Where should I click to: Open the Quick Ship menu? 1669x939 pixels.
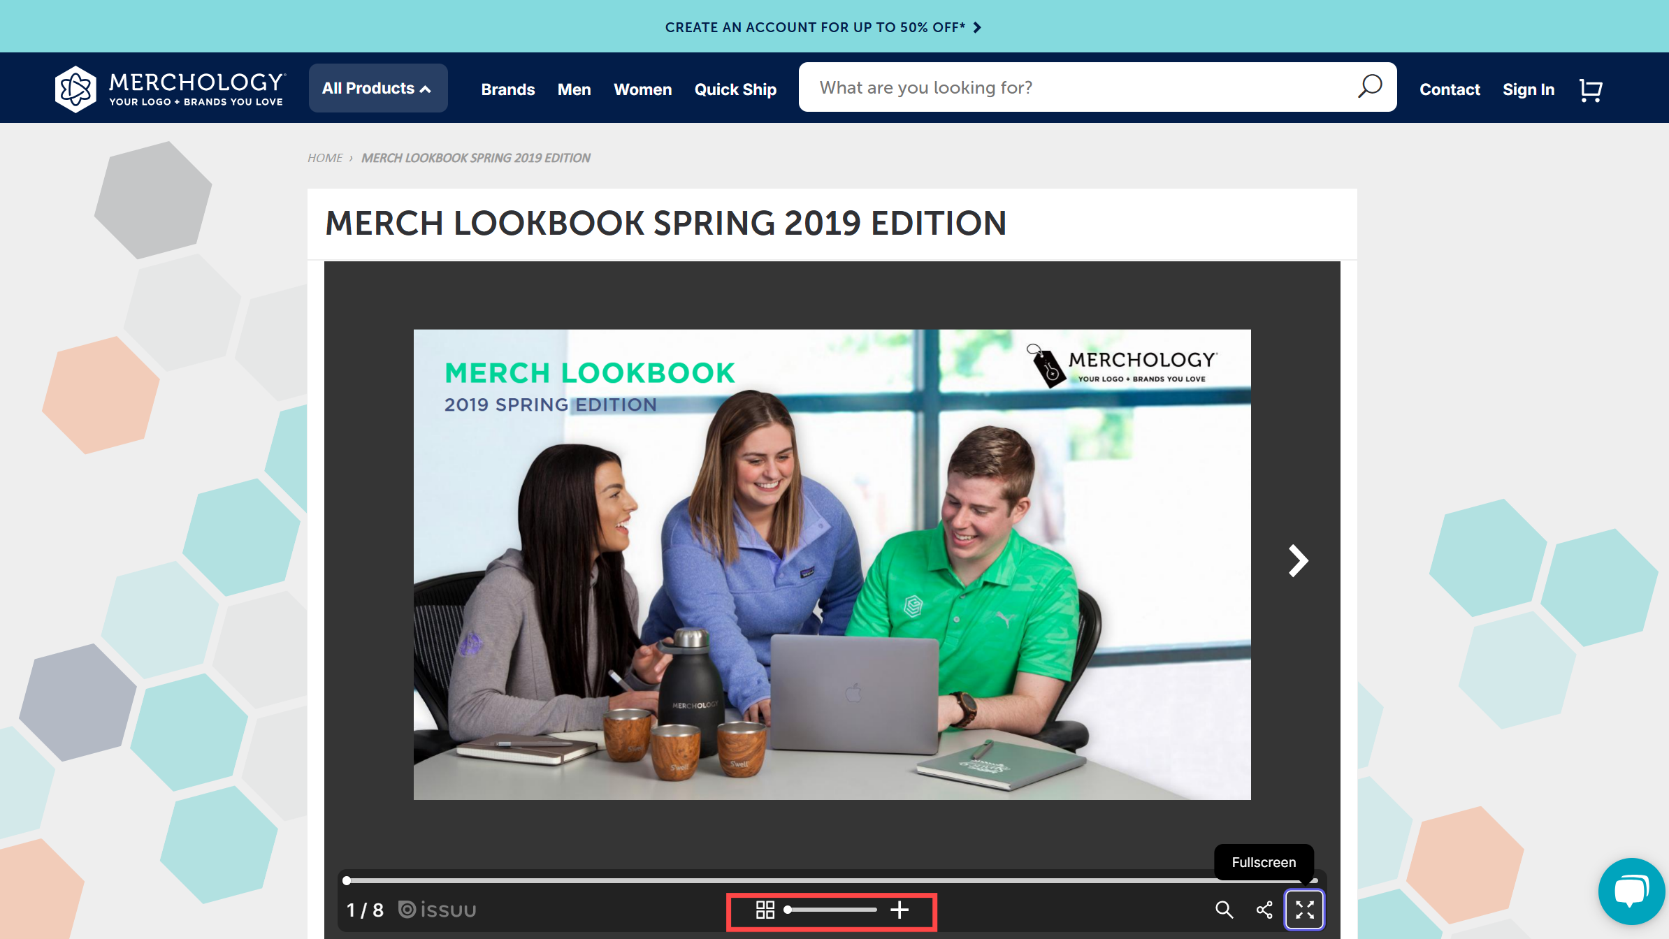[x=735, y=89]
